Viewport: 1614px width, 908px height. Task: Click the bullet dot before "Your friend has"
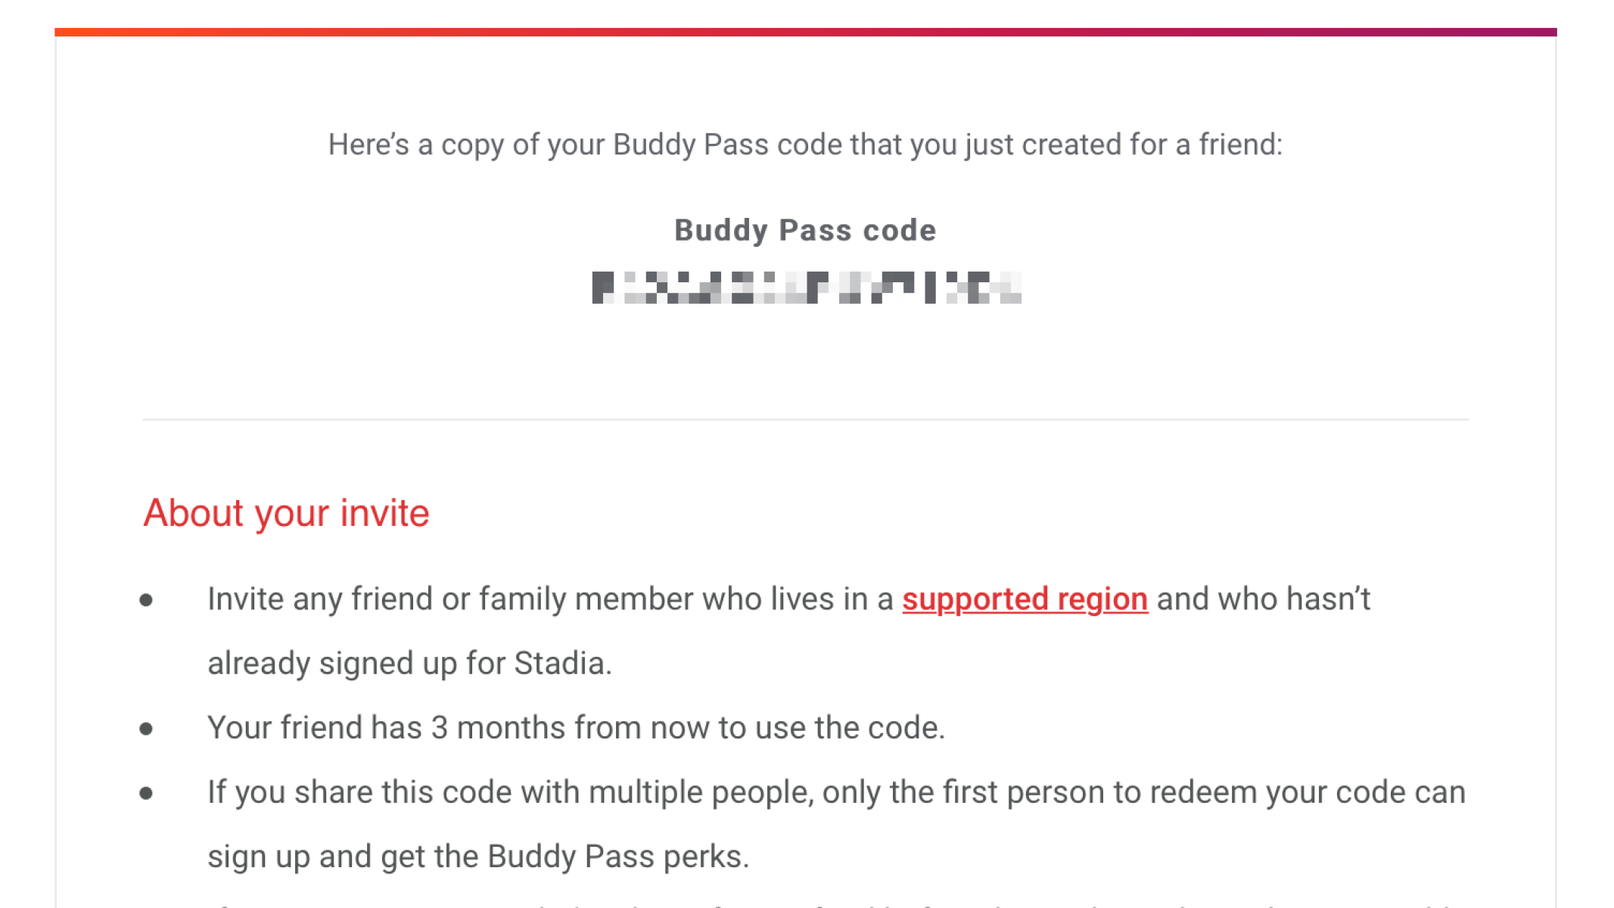[147, 729]
